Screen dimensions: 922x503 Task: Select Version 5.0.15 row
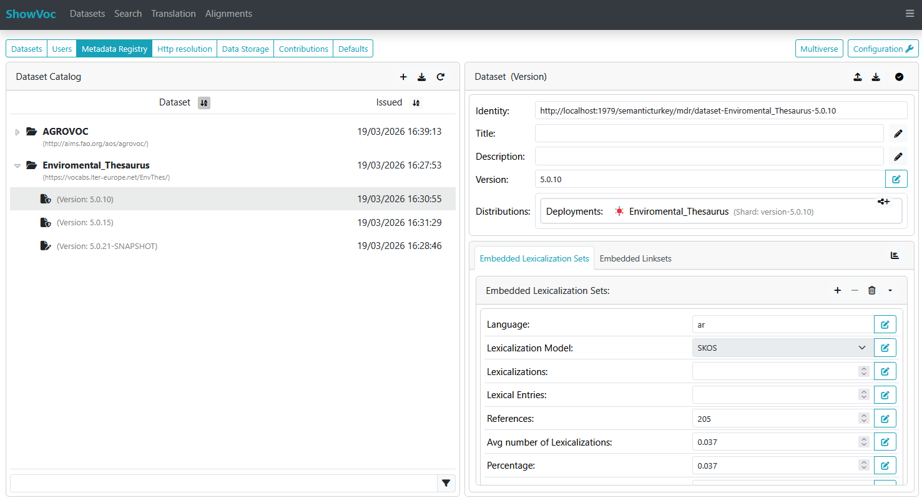pos(233,222)
